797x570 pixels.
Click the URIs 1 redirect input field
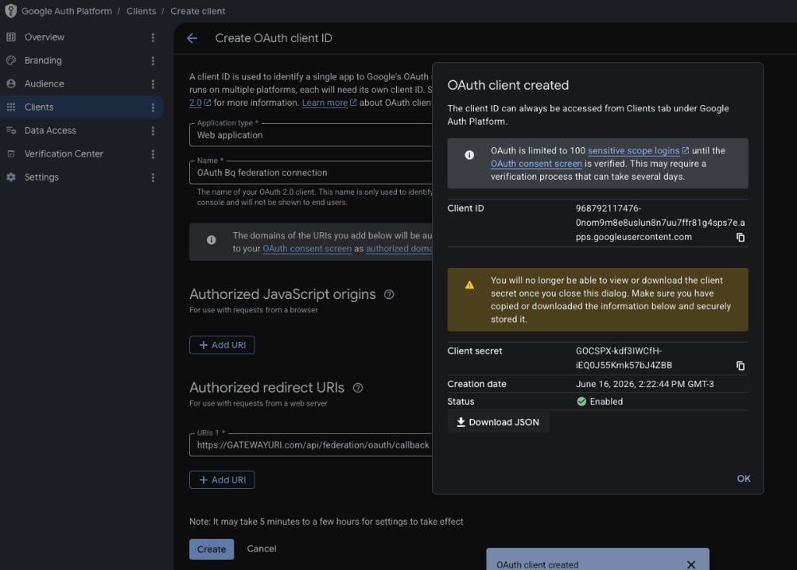[x=311, y=445]
